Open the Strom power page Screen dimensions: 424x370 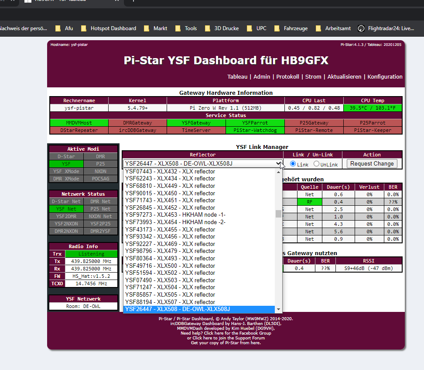tap(313, 76)
